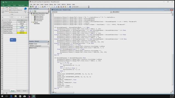Open the (General) object dropdown
175x98 pixels.
(111, 12)
